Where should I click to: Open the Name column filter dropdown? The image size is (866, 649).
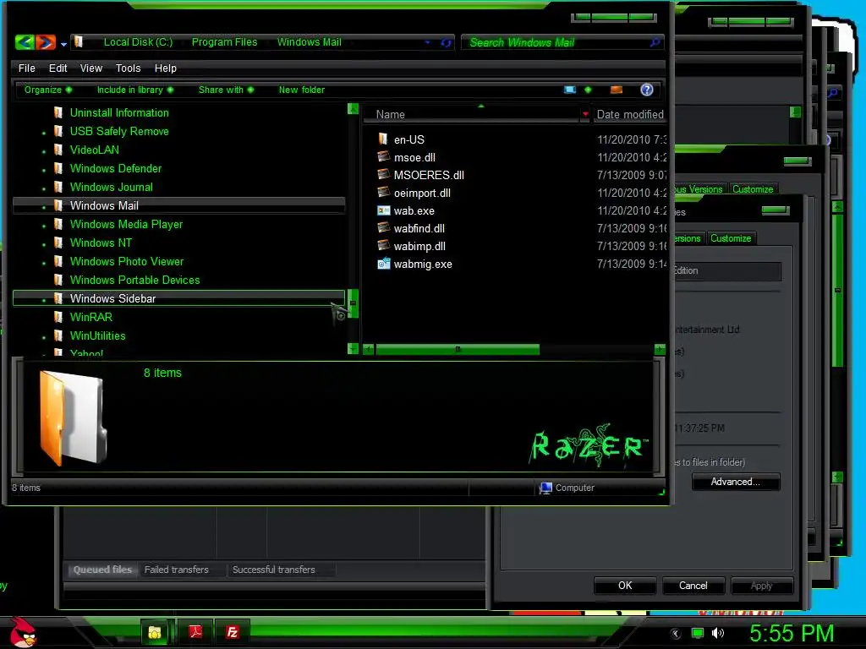pyautogui.click(x=585, y=114)
